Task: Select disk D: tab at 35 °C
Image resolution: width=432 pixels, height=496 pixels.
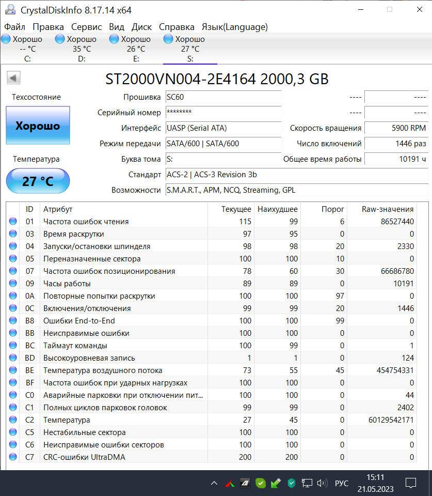Action: tap(82, 49)
